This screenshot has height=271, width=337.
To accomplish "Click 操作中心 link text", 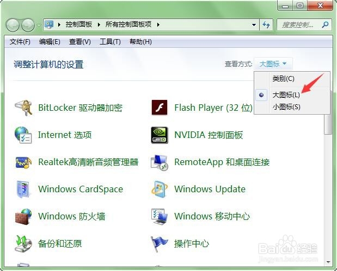I will [x=192, y=243].
